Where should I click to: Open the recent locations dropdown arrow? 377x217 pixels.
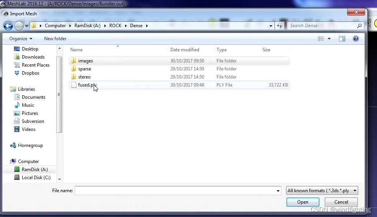[27, 26]
